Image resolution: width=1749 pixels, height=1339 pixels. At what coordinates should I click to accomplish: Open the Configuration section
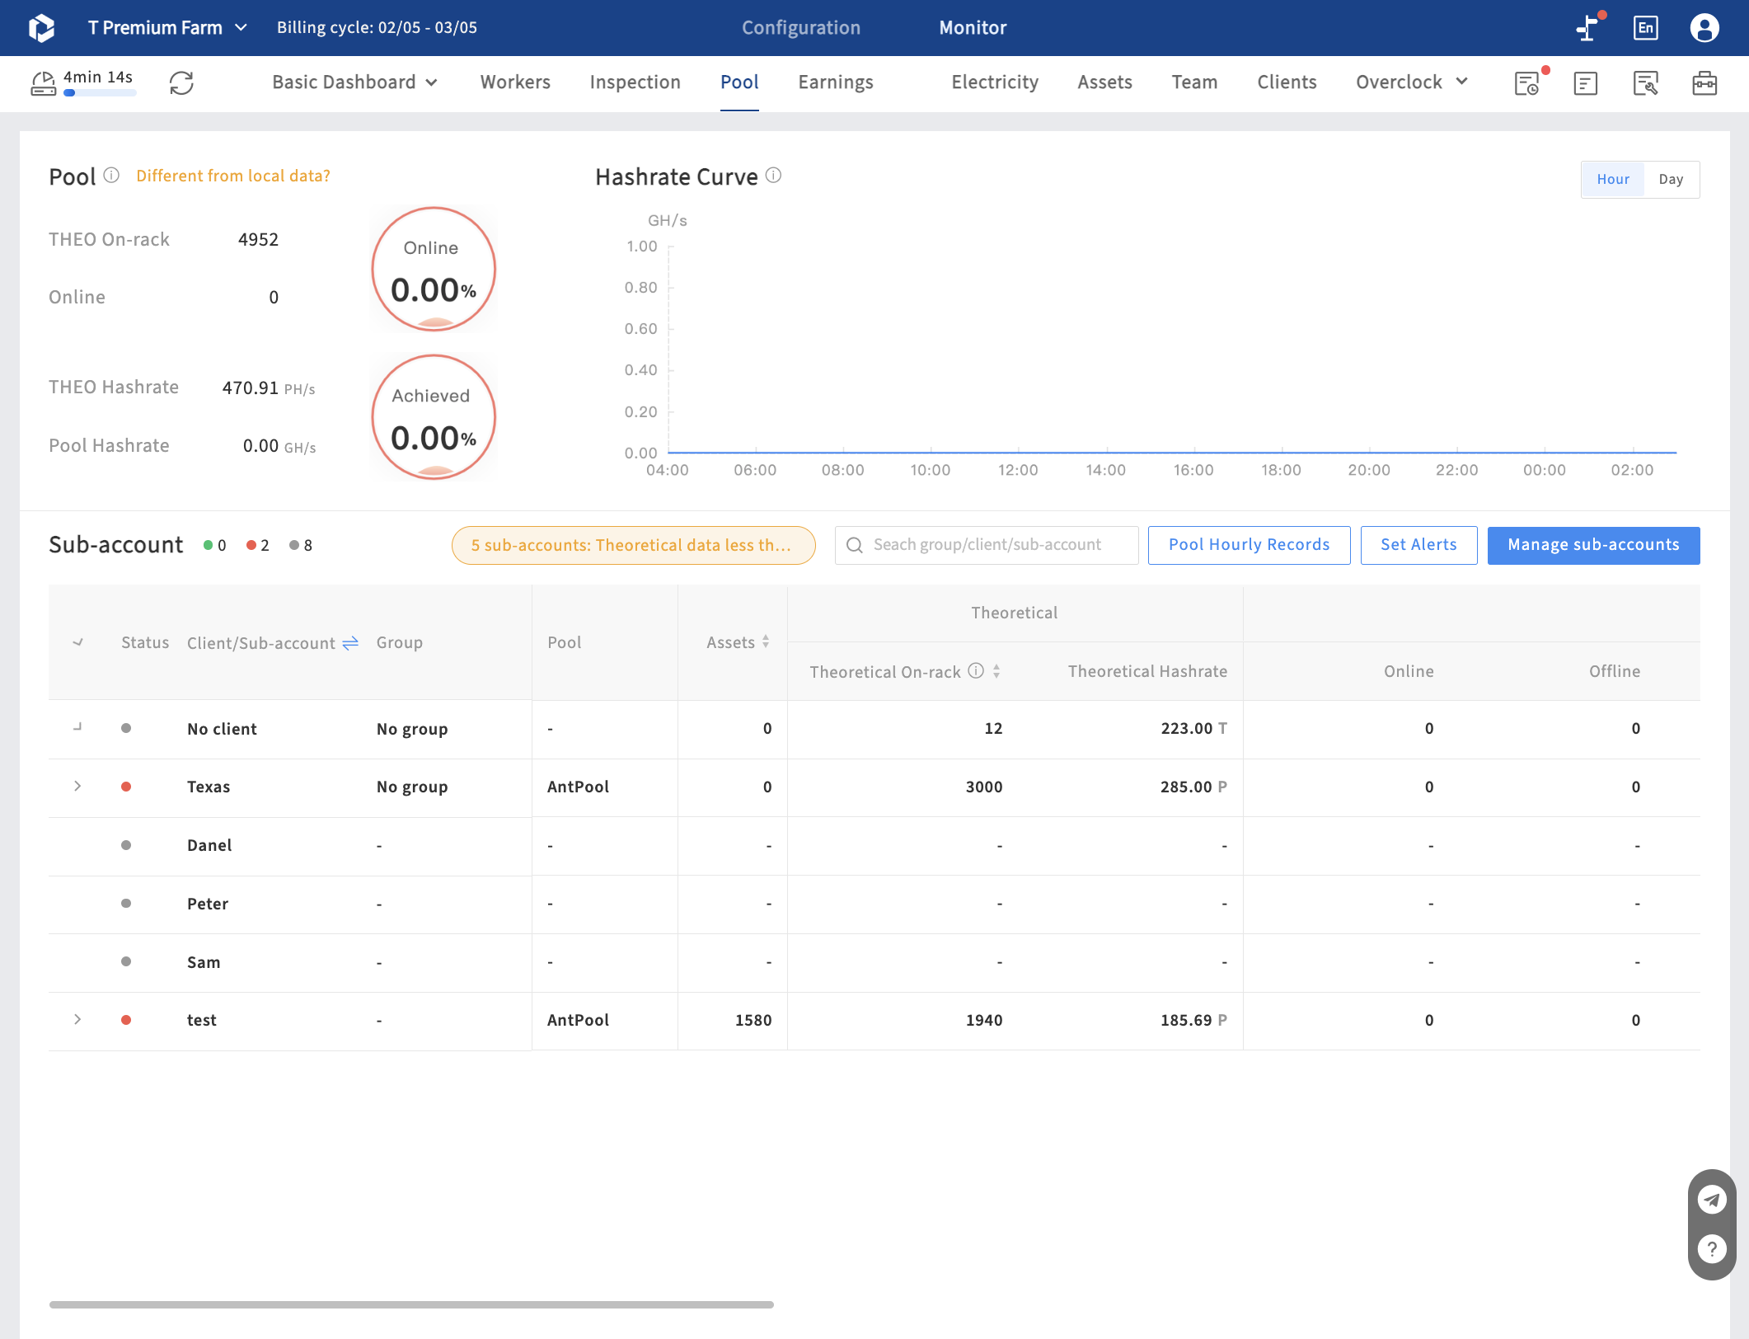(x=800, y=27)
